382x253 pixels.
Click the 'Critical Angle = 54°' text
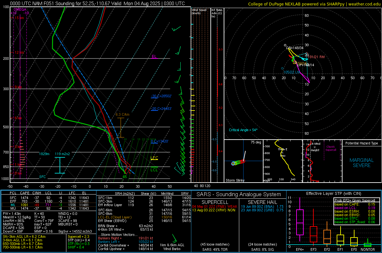pos(243,130)
